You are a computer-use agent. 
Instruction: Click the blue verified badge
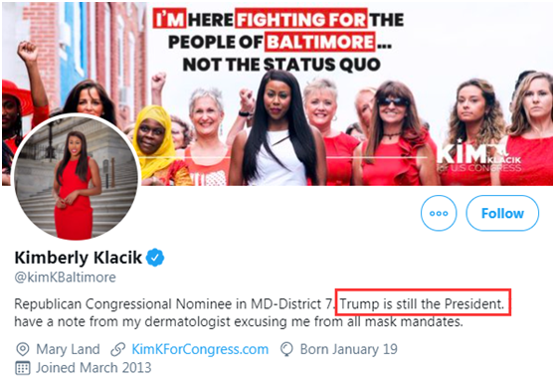(155, 258)
